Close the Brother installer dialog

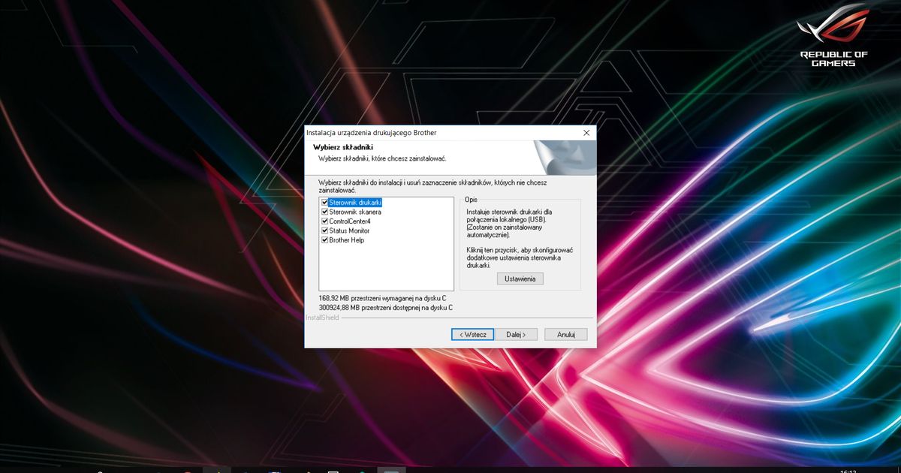(x=586, y=133)
